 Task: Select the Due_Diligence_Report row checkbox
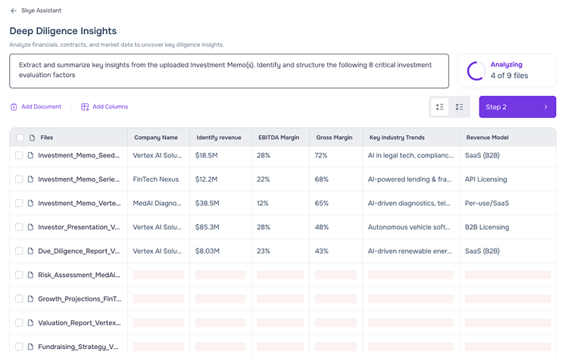19,251
